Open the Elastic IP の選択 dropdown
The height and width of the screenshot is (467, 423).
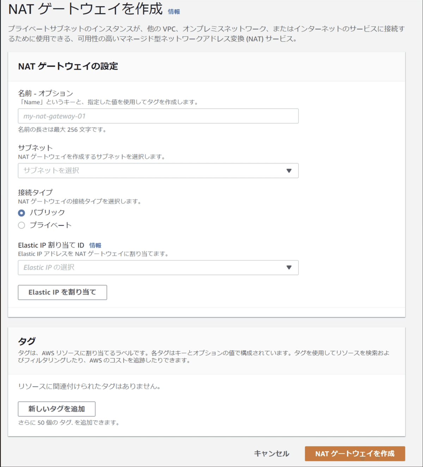pos(158,268)
